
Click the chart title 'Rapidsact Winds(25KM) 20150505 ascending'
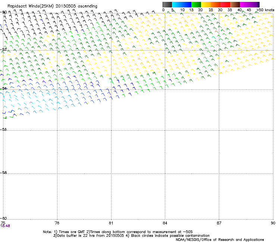tap(52, 6)
